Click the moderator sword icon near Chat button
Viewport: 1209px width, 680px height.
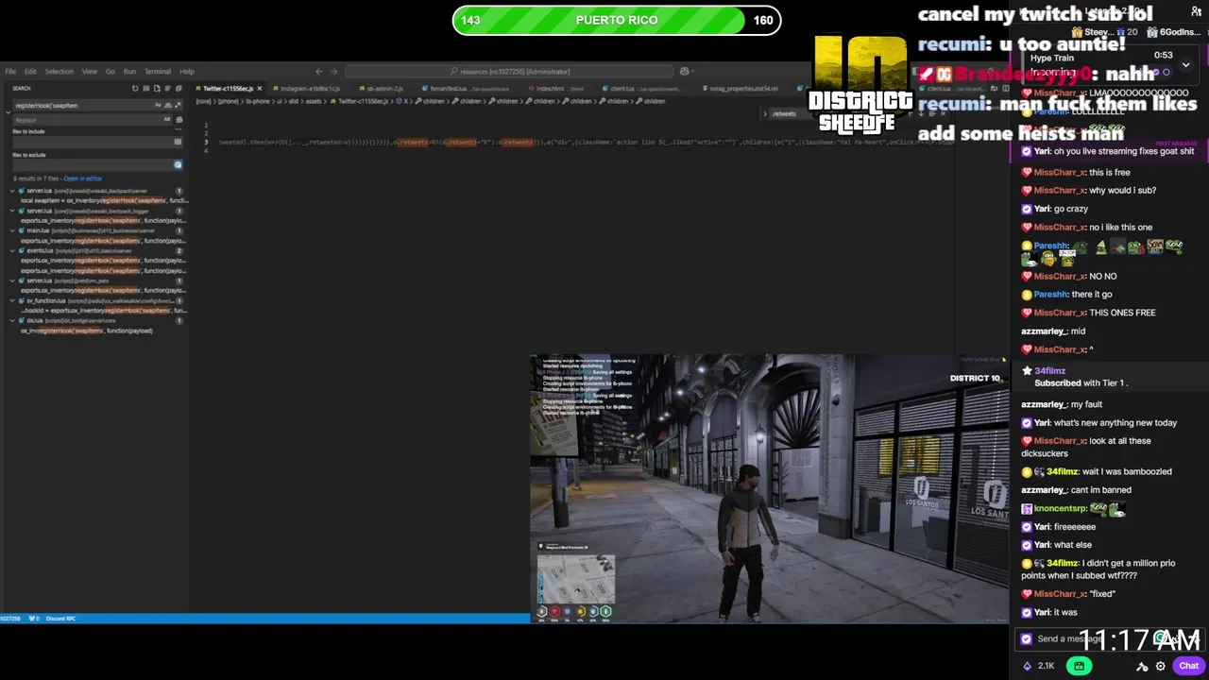(x=1142, y=666)
